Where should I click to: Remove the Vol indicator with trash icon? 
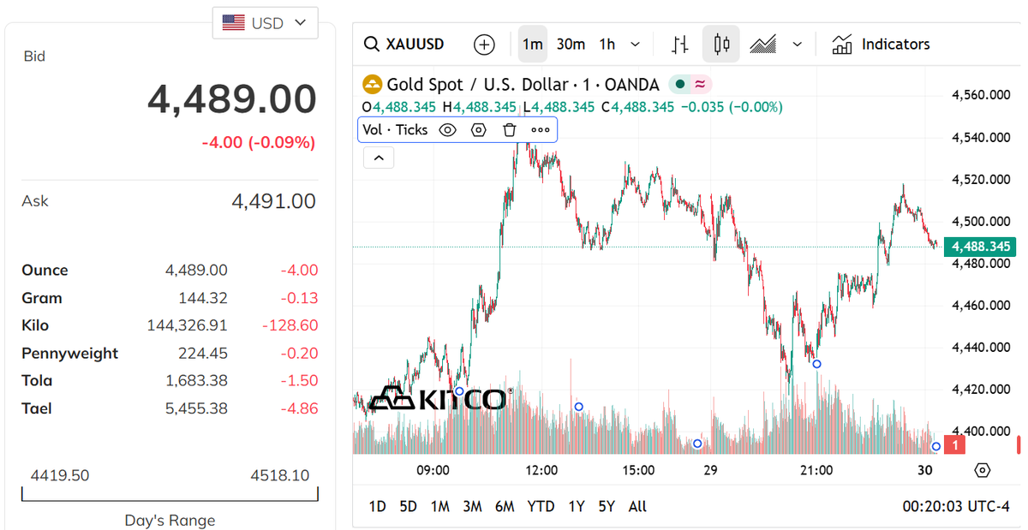[509, 130]
